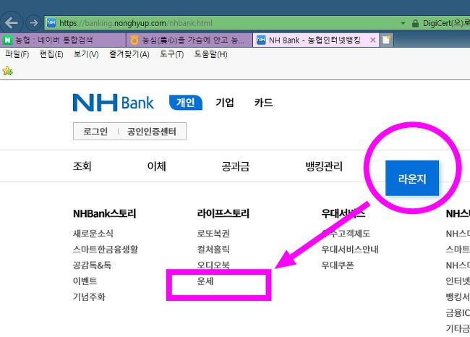This screenshot has width=470, height=337.
Task: Open the 로또복권 link
Action: 213,234
